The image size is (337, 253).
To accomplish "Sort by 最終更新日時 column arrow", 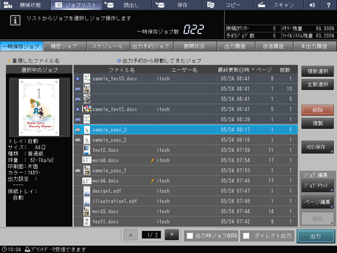I will coord(253,70).
